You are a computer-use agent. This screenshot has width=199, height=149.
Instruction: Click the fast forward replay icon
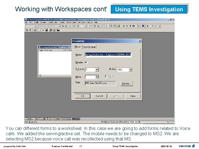pos(134,26)
